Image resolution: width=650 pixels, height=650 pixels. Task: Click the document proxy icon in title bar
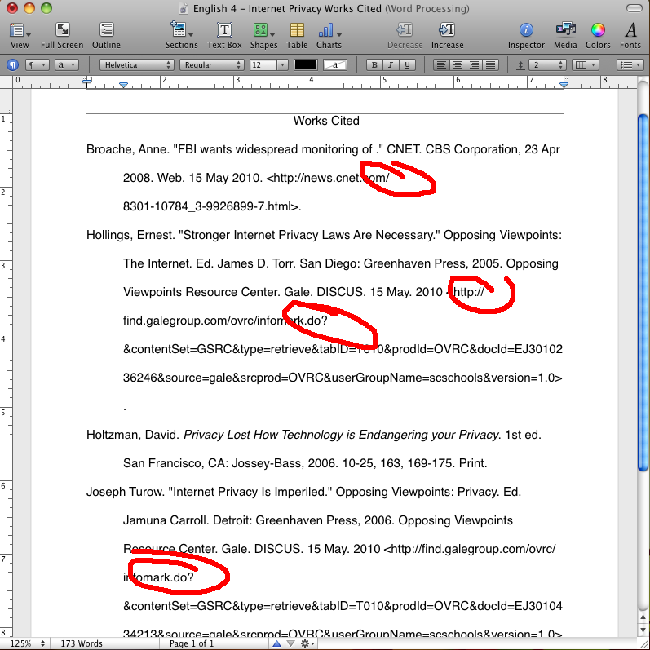click(184, 8)
